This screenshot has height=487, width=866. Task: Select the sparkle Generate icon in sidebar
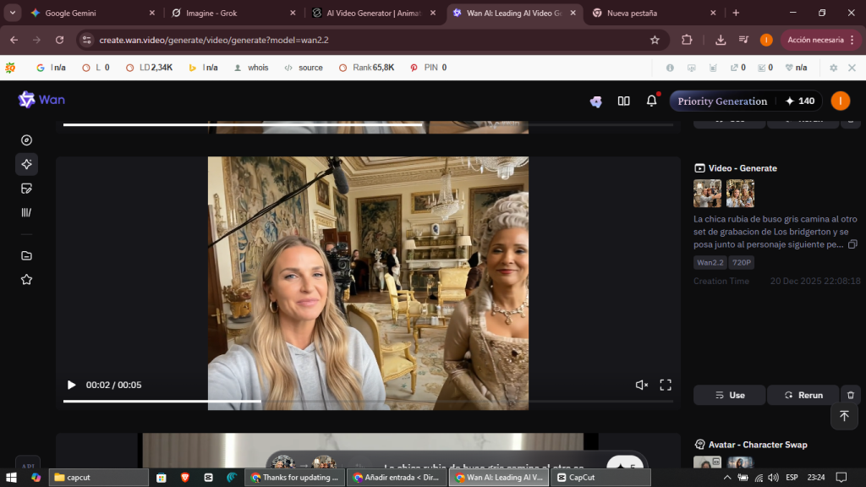[26, 164]
